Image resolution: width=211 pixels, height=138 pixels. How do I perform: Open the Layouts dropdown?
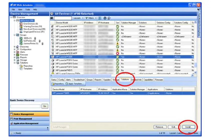(x=78, y=18)
